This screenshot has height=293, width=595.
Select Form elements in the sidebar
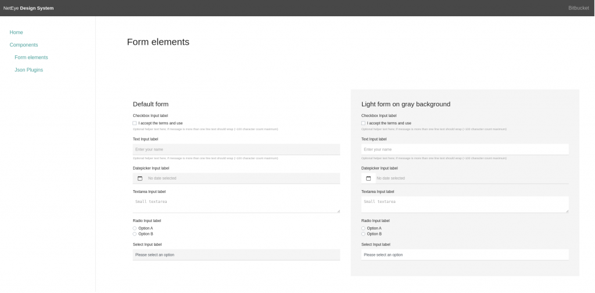31,58
